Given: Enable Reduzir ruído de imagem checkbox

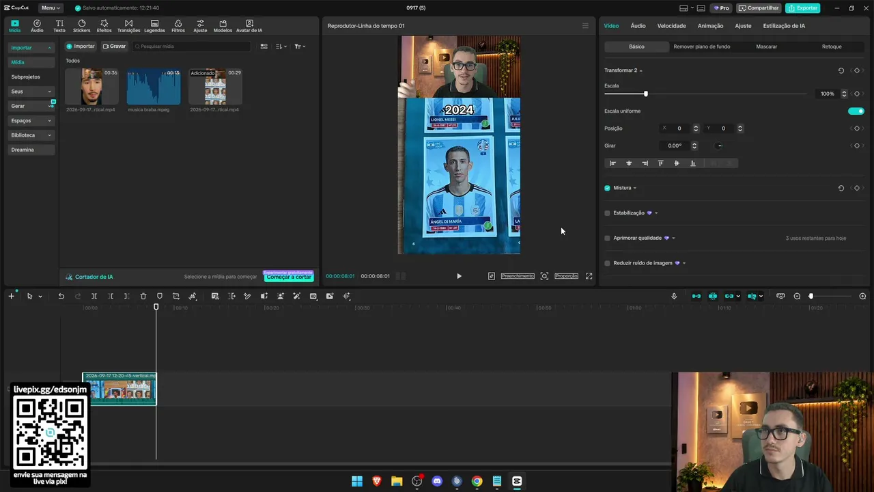Looking at the screenshot, I should point(607,263).
